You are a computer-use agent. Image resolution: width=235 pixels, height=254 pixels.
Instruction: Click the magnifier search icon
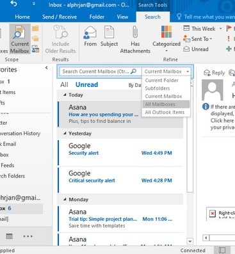coord(134,71)
